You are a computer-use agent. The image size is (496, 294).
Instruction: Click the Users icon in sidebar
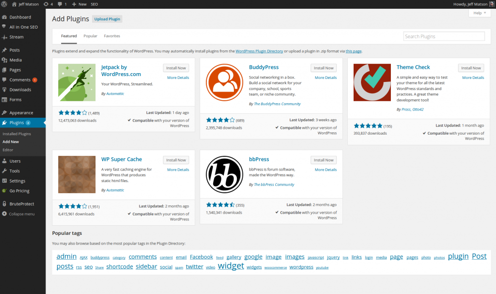coord(4,161)
